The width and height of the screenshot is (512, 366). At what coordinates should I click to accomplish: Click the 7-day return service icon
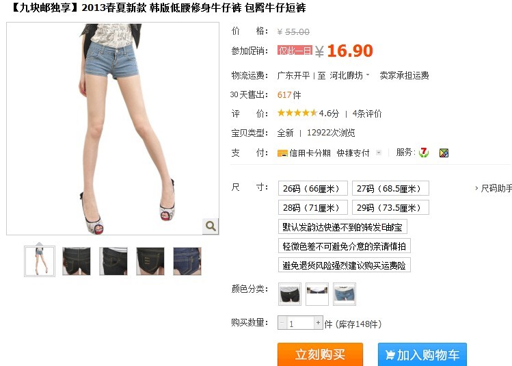coord(424,153)
